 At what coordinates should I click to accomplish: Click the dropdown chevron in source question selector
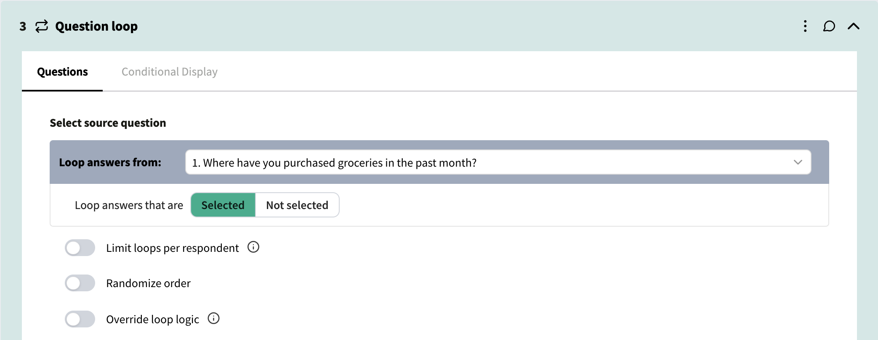798,162
